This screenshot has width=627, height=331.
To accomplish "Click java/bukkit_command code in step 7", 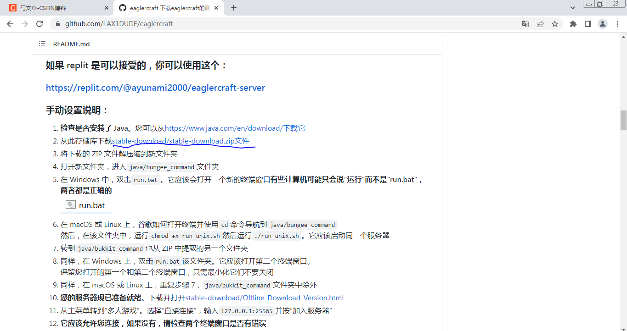I will [110, 248].
